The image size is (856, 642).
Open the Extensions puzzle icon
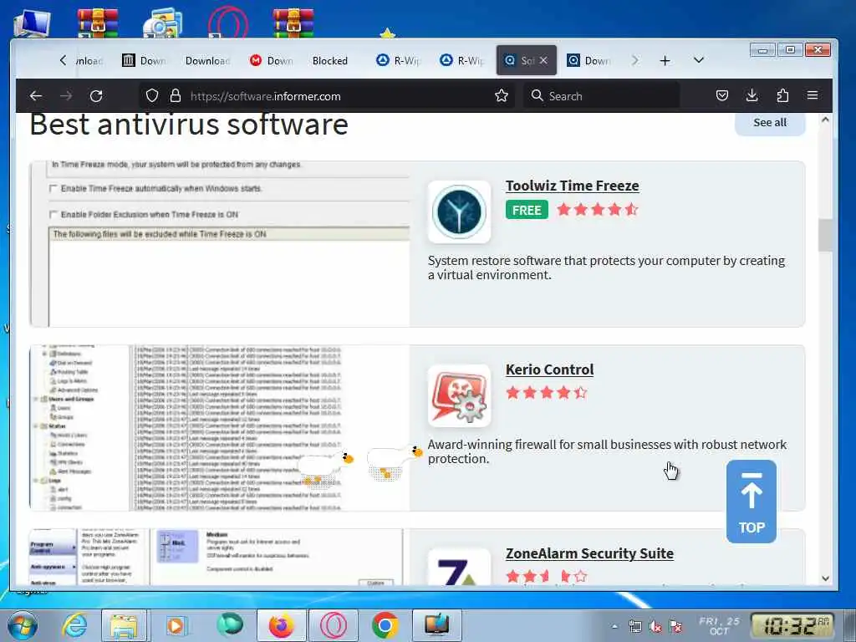(782, 95)
